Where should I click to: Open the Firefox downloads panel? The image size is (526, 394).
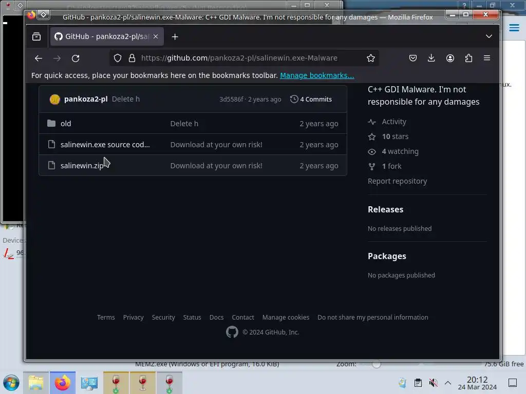tap(431, 58)
